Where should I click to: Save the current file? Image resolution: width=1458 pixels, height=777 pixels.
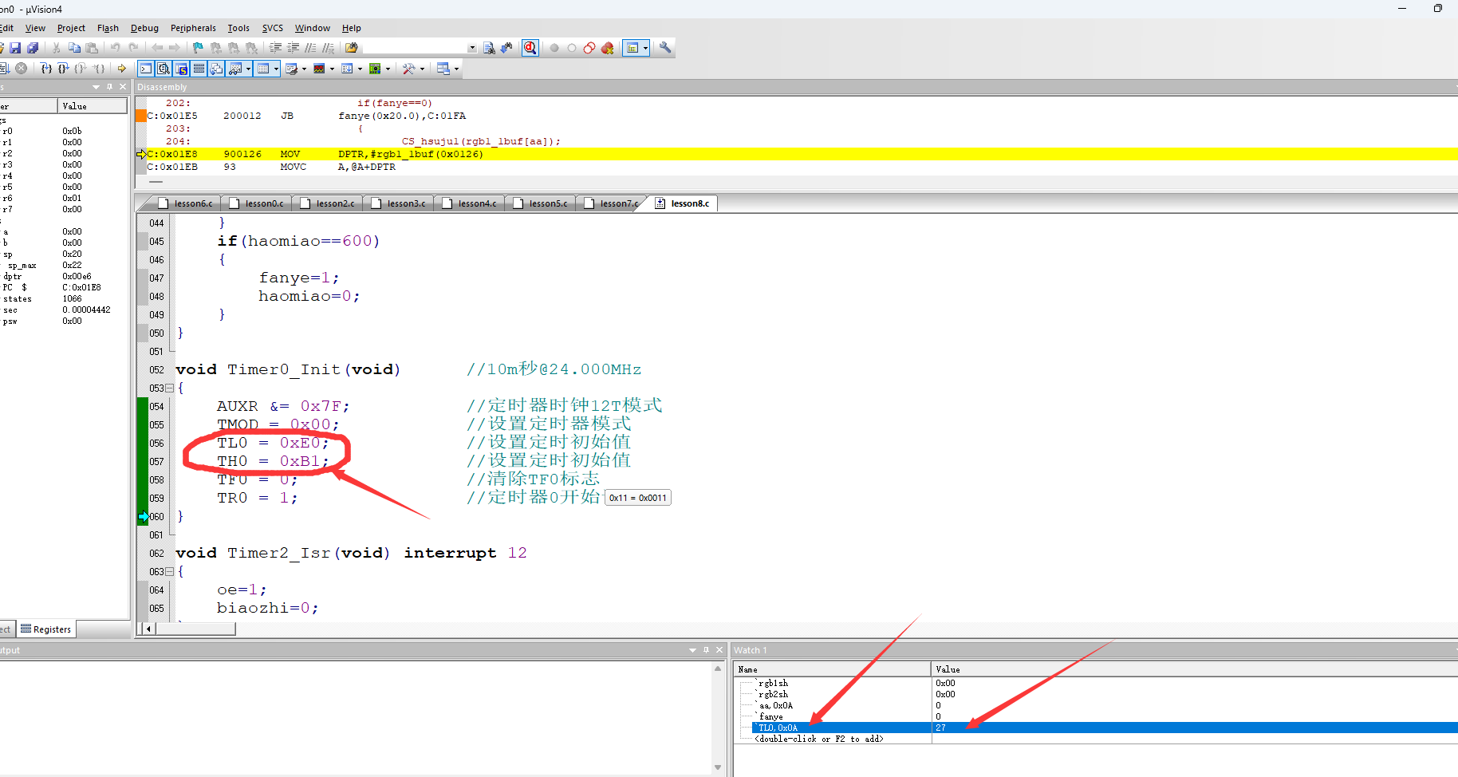(x=15, y=48)
